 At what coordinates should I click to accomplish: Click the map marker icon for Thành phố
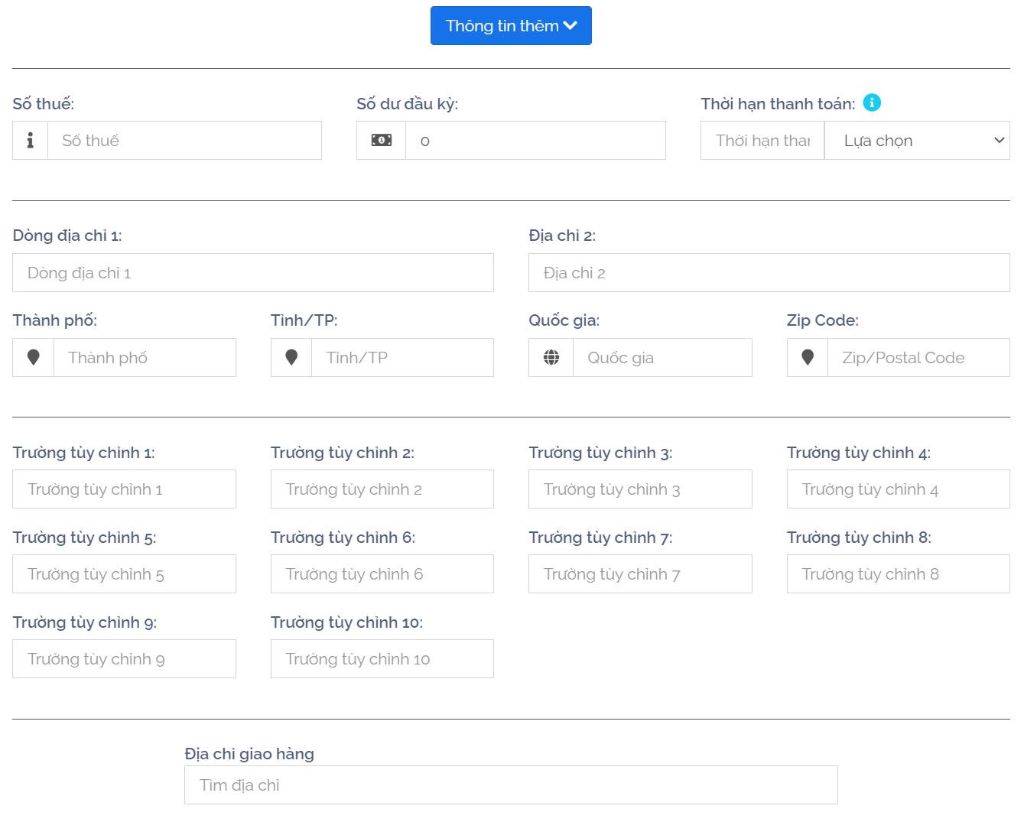(33, 358)
